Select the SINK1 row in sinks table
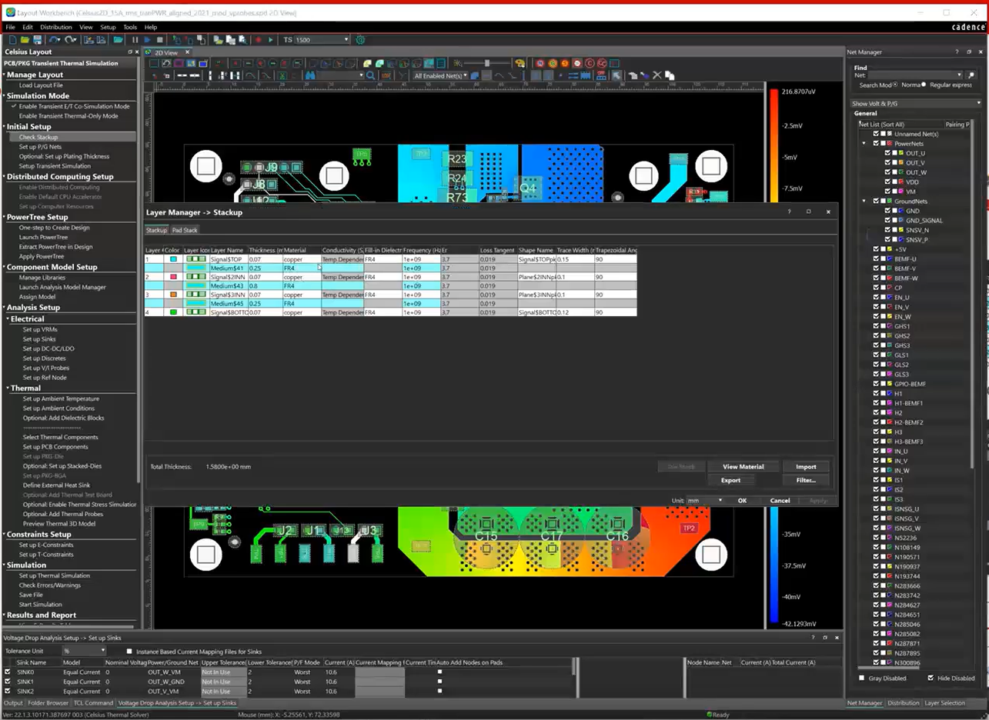This screenshot has width=989, height=720. 287,682
